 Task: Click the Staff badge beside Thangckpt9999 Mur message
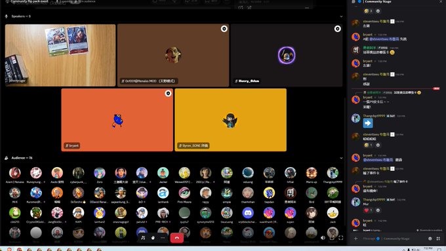(390, 200)
